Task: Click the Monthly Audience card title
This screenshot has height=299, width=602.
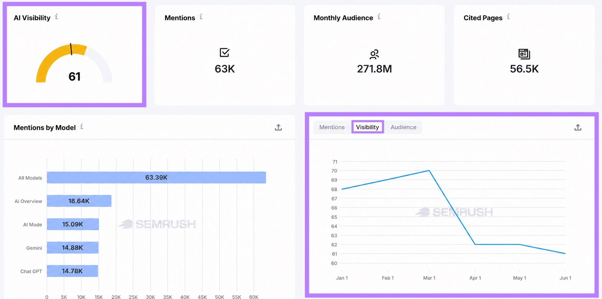Action: click(343, 18)
